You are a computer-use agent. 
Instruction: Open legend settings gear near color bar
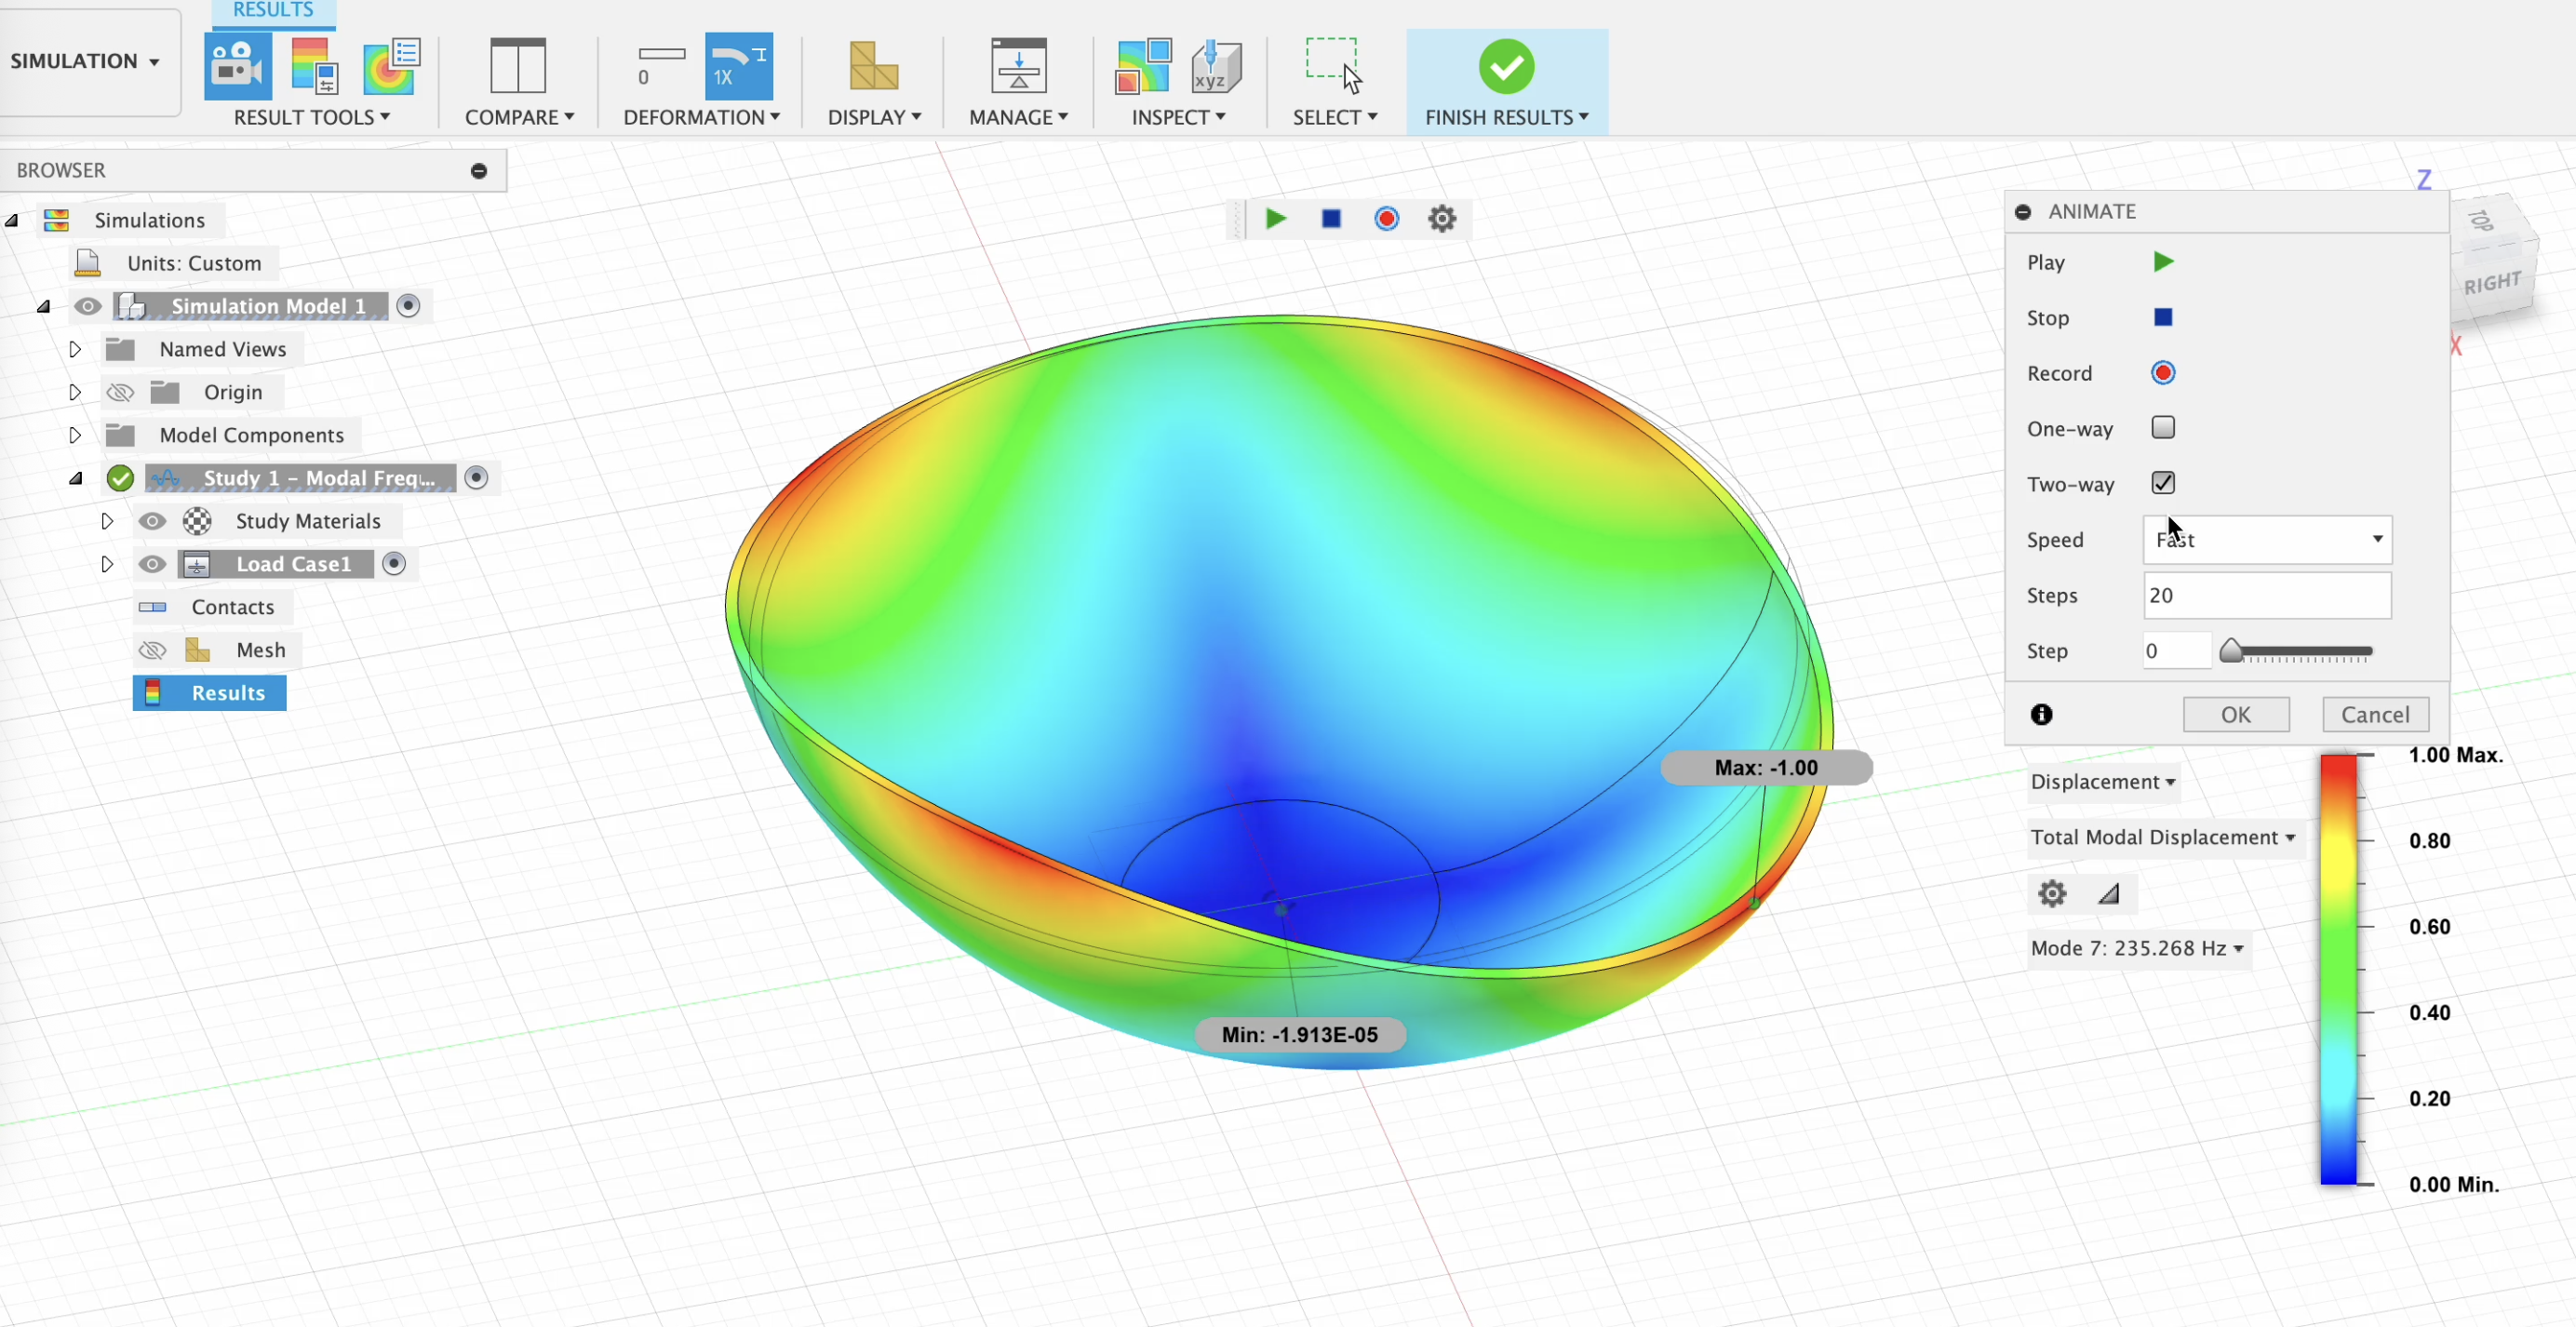click(x=2052, y=893)
